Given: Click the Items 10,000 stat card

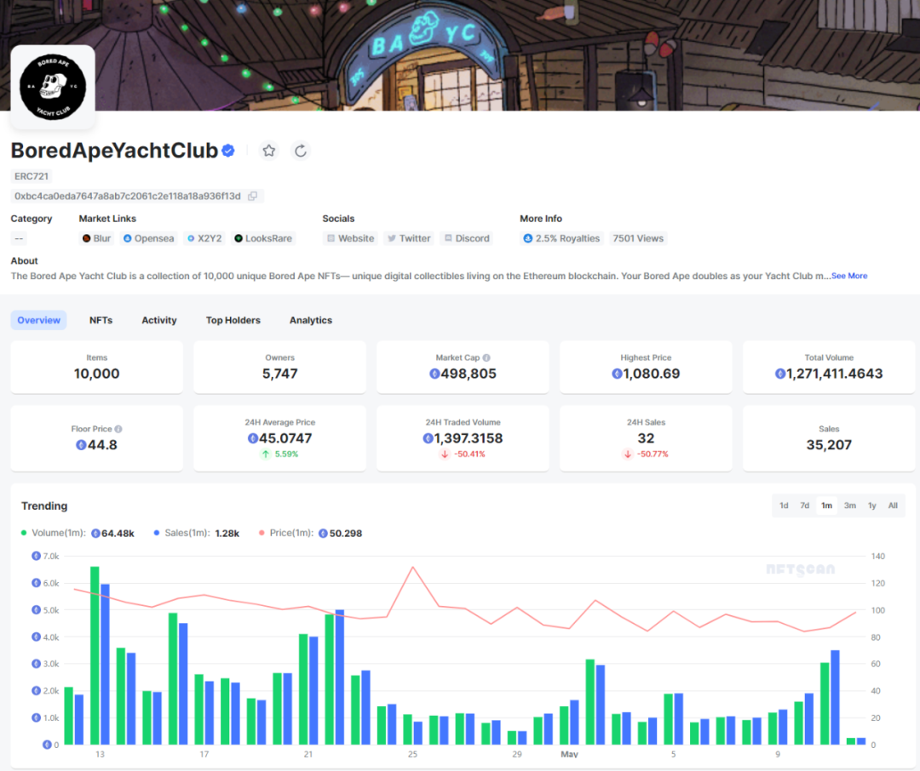Looking at the screenshot, I should pos(97,367).
